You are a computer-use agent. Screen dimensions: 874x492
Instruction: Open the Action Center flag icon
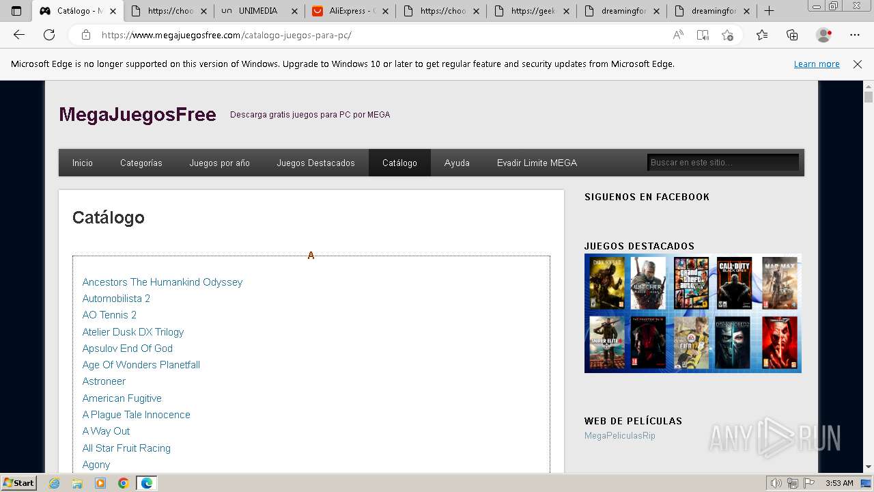click(x=809, y=483)
